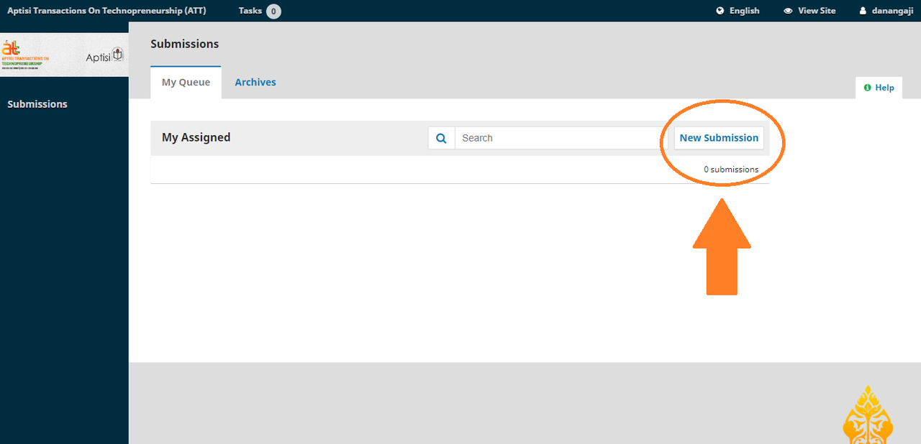Switch to the Archives tab
Image resolution: width=921 pixels, height=444 pixels.
tap(255, 82)
